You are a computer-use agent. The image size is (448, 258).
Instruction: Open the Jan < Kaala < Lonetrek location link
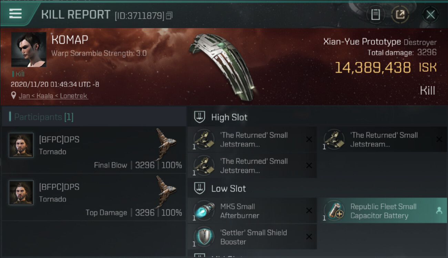[53, 96]
